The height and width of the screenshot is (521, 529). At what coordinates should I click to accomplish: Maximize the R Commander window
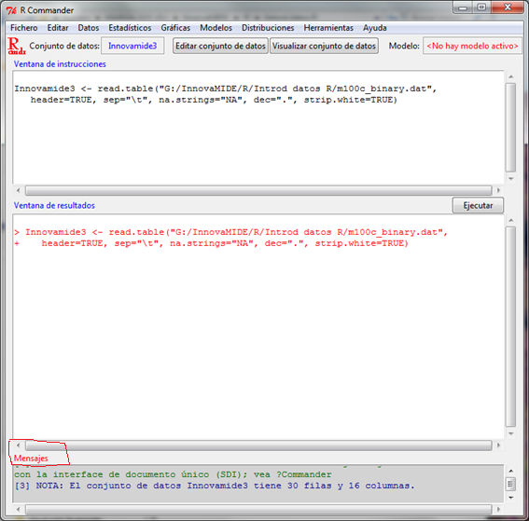[x=481, y=7]
